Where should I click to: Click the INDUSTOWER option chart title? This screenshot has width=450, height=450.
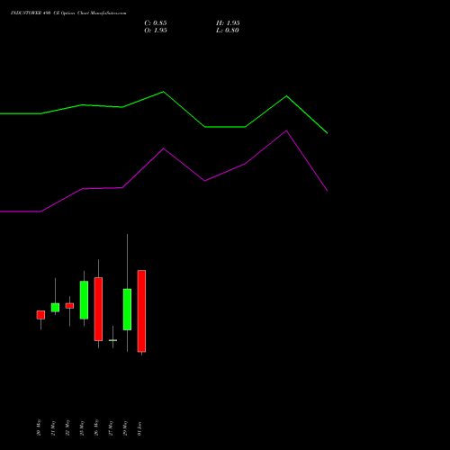[68, 13]
